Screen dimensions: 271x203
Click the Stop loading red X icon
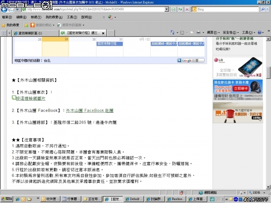click(187, 9)
